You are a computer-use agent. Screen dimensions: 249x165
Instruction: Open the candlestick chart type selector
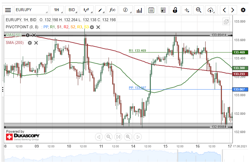pyautogui.click(x=87, y=10)
